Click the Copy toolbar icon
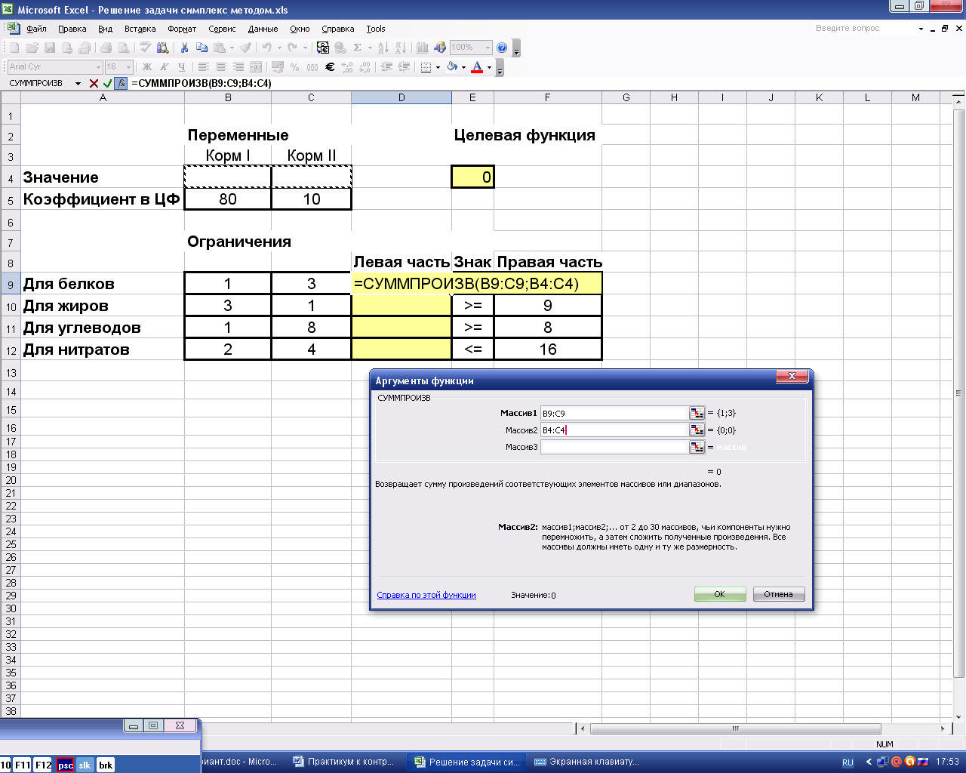 click(x=202, y=48)
